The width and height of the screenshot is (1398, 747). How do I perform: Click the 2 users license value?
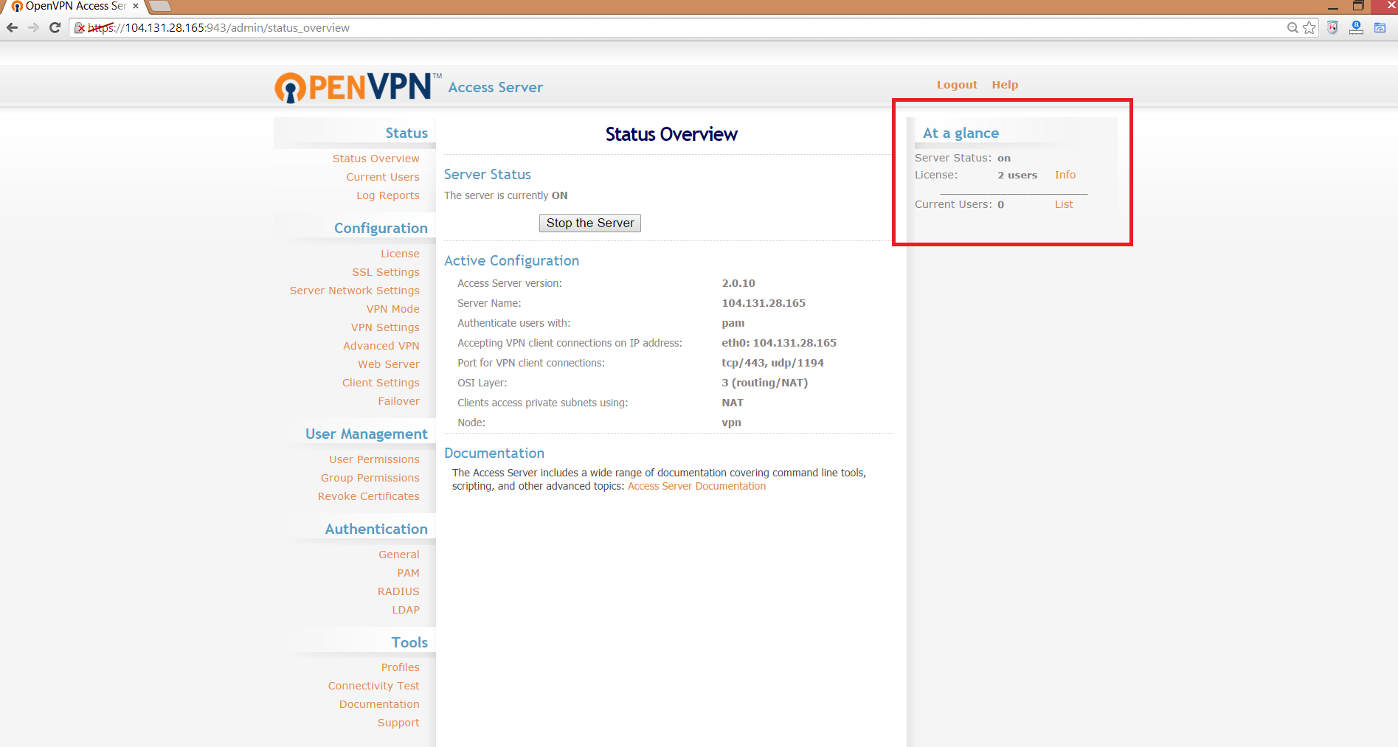[1017, 175]
